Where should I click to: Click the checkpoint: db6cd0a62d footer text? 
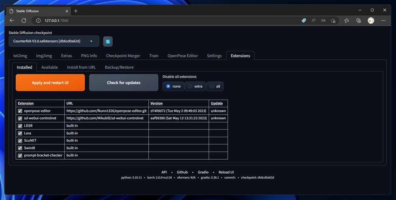(x=257, y=177)
